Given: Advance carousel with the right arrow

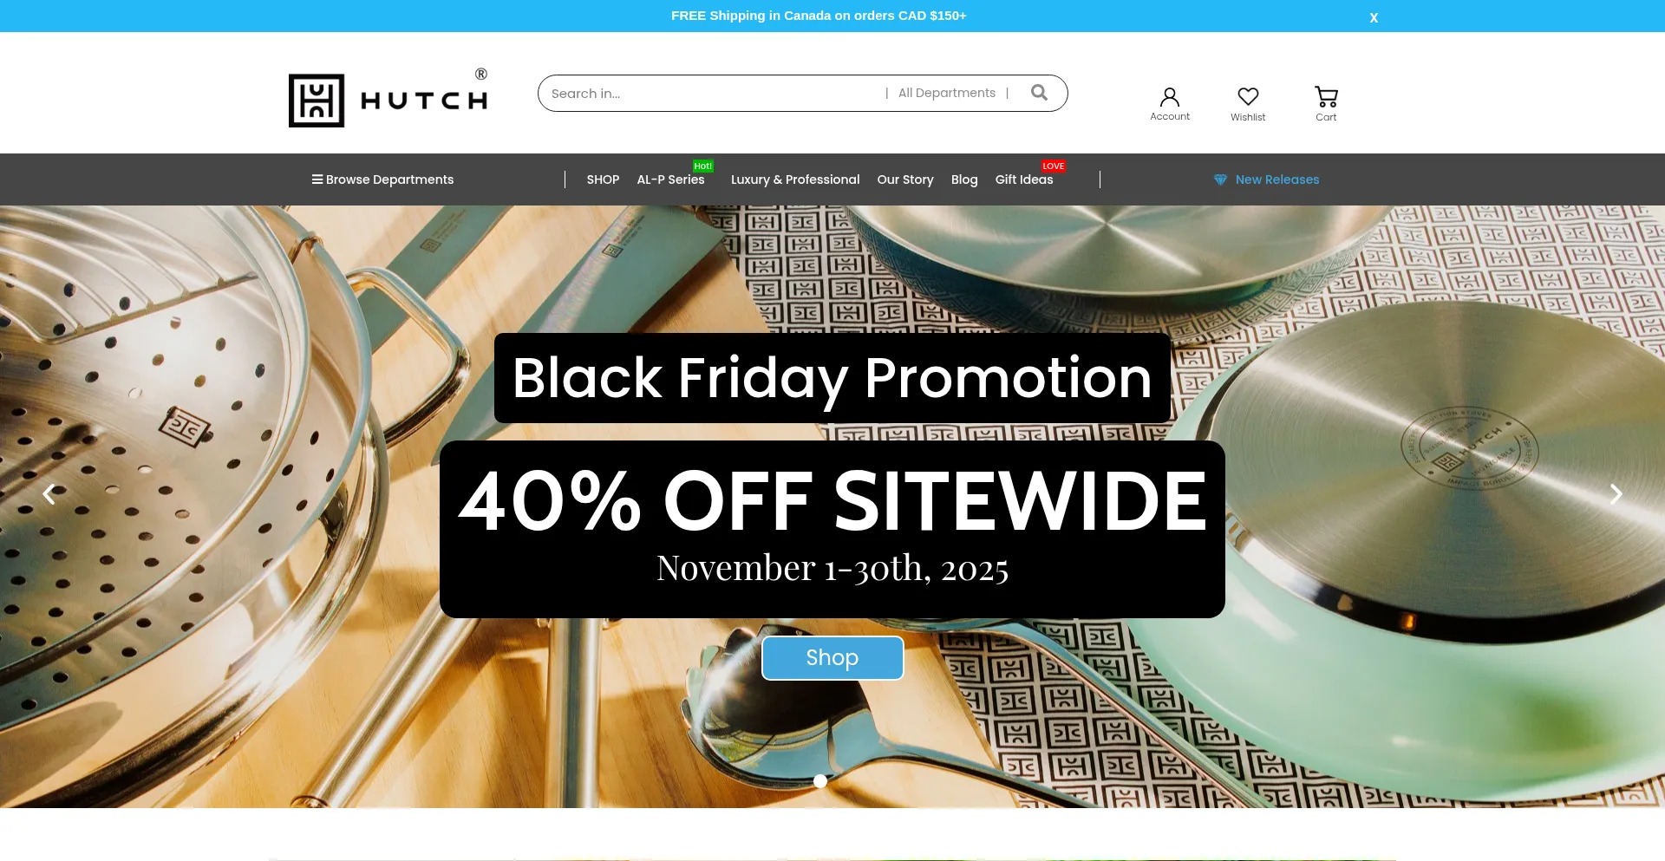Looking at the screenshot, I should (1616, 494).
